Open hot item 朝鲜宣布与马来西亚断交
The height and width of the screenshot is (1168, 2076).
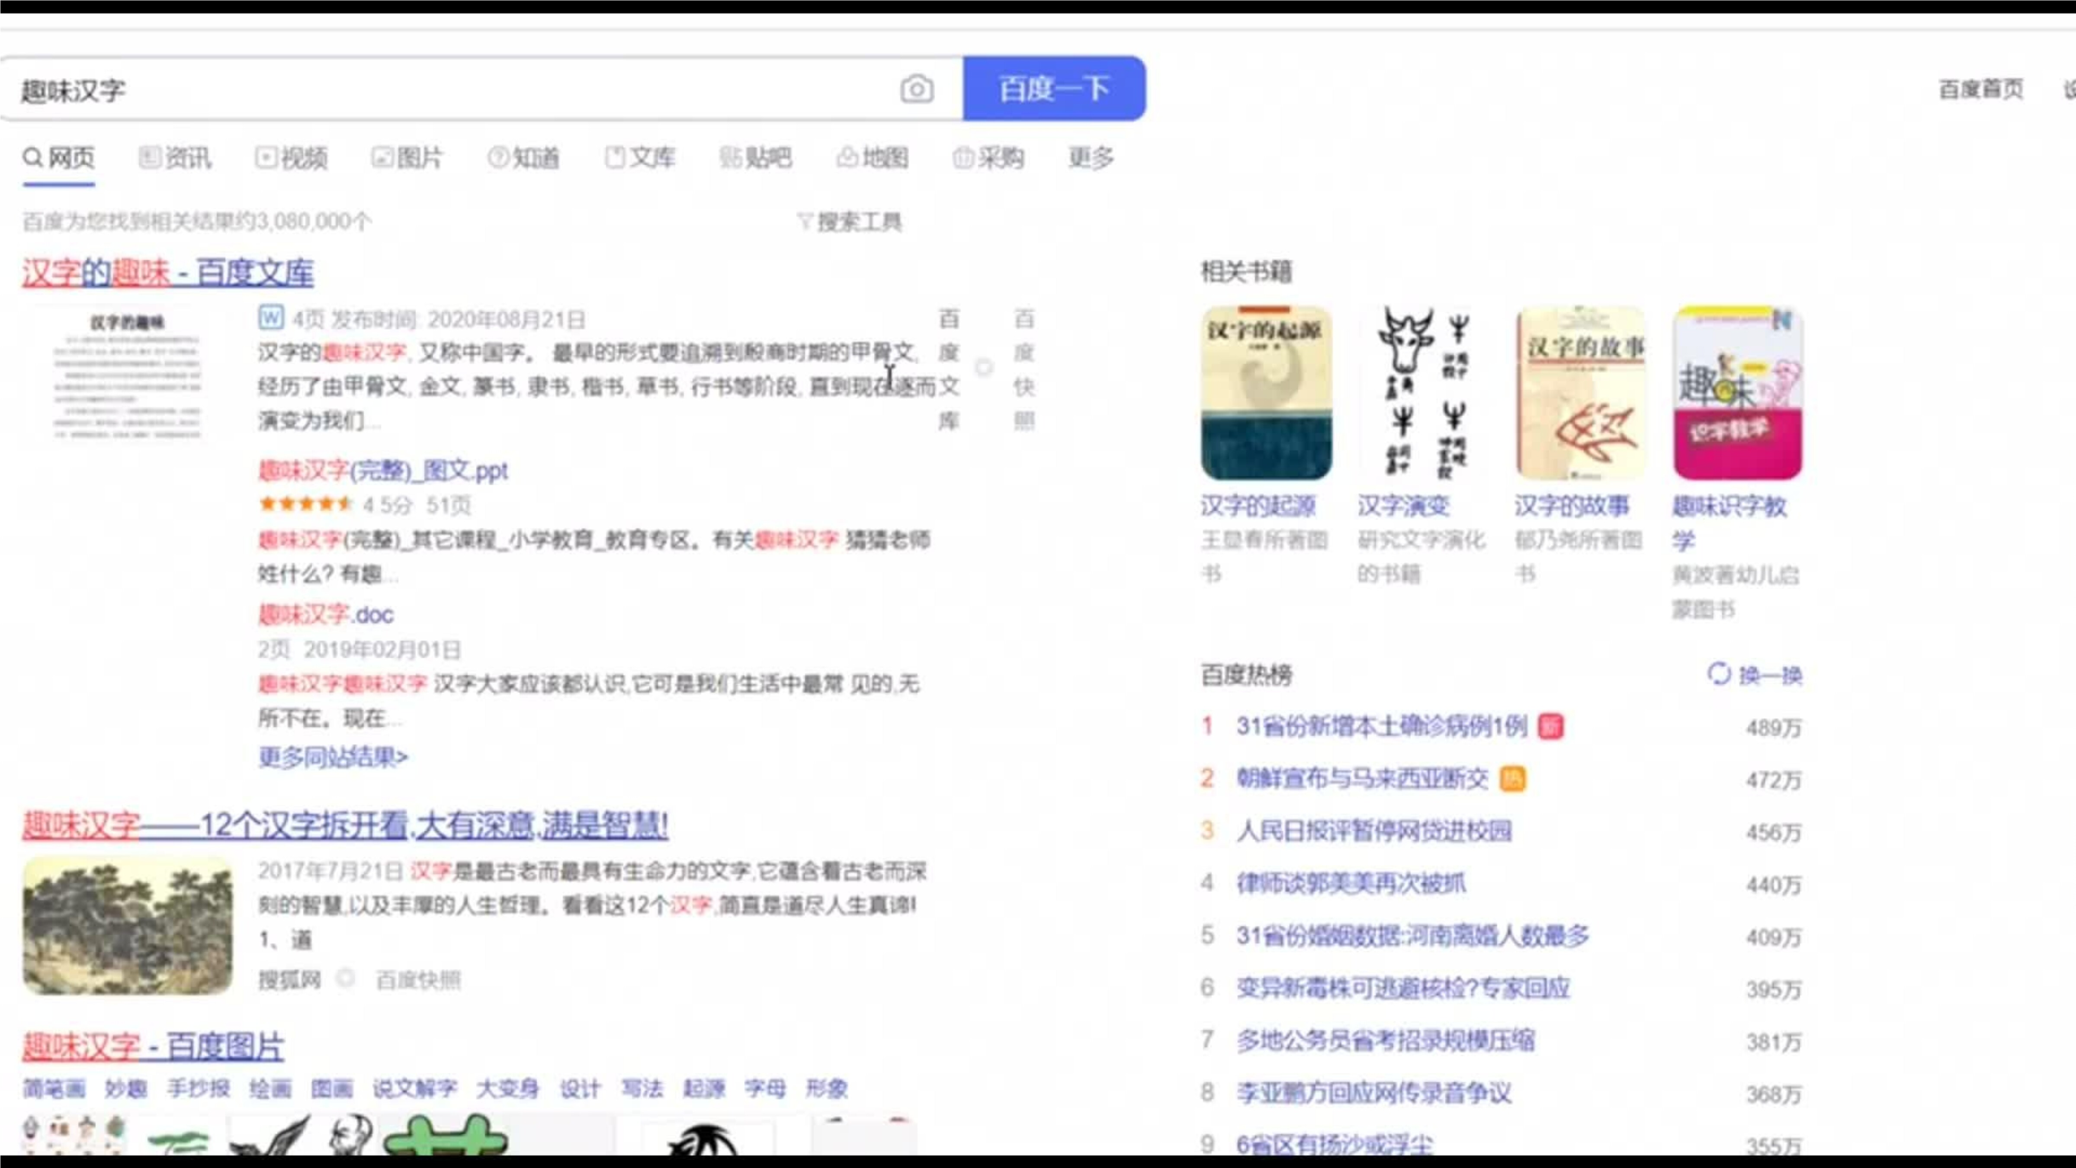(x=1363, y=779)
